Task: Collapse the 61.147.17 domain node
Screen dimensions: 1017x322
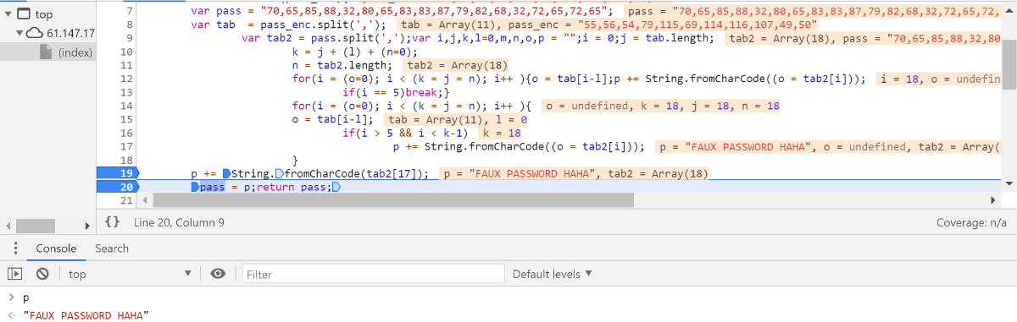Action: (19, 33)
